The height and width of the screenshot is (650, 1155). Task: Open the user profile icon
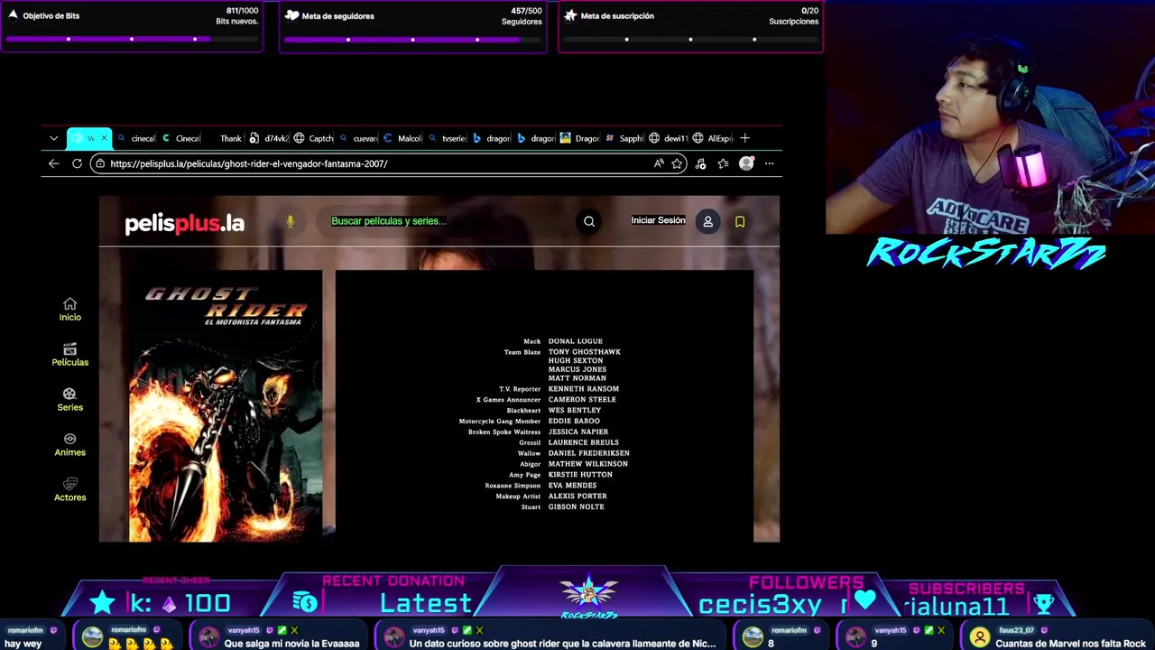point(708,221)
